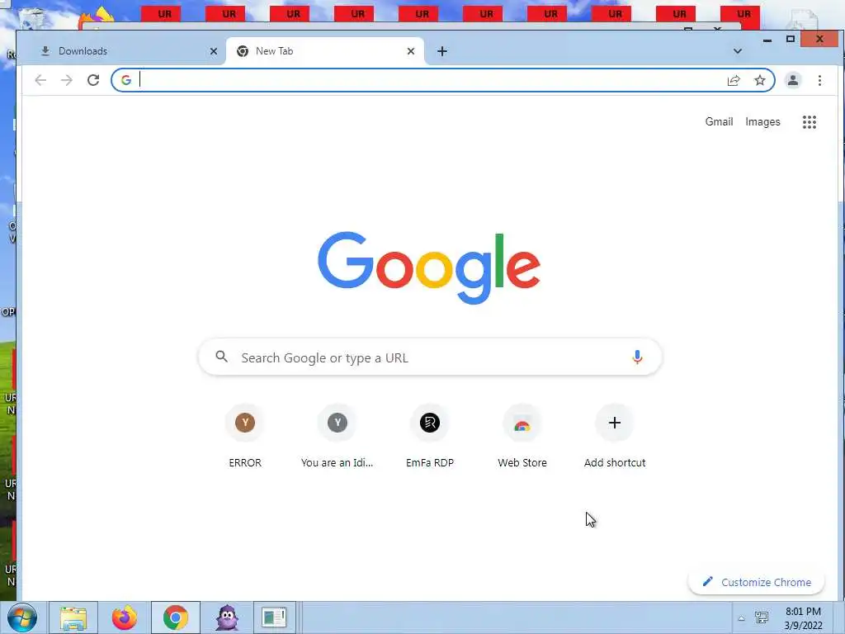Click Customize Chrome button

[757, 582]
